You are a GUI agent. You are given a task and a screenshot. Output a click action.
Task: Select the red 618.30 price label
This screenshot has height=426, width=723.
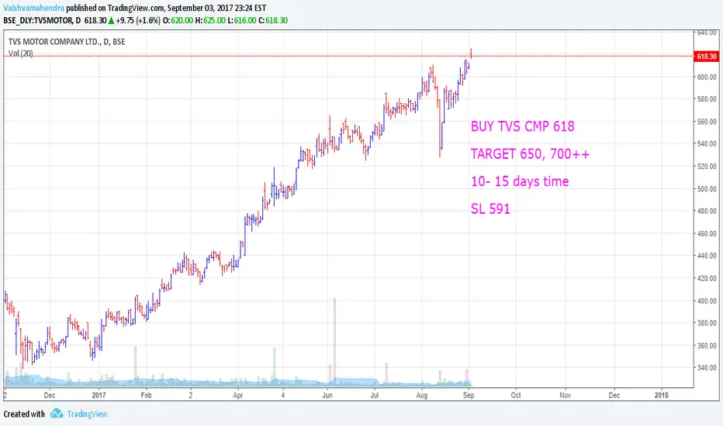(707, 57)
